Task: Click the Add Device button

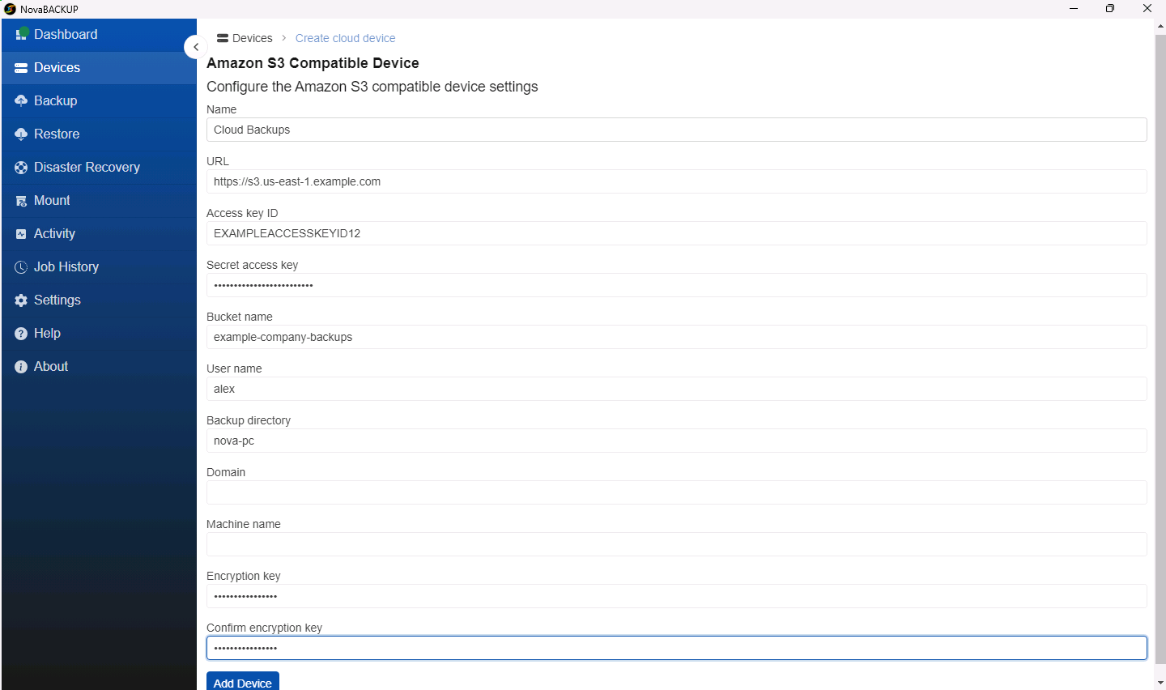Action: click(x=243, y=681)
